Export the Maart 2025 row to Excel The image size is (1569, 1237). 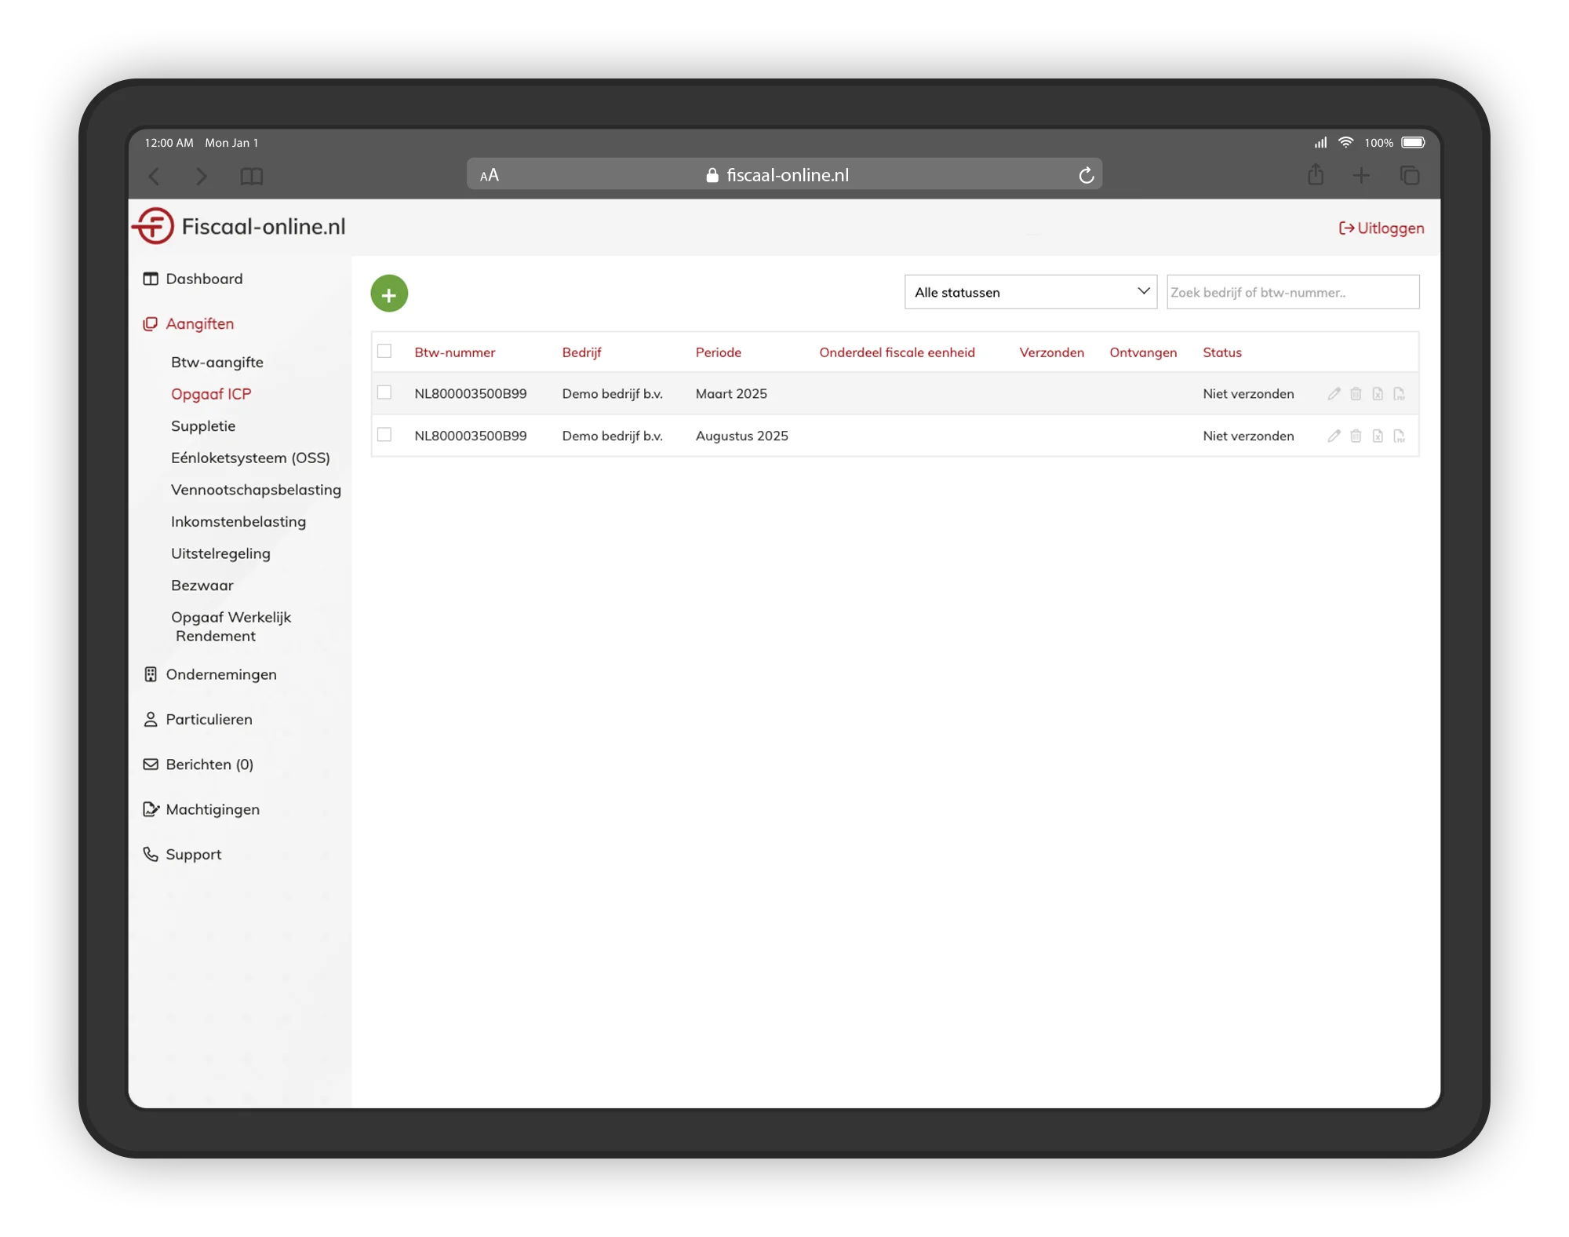[1378, 393]
